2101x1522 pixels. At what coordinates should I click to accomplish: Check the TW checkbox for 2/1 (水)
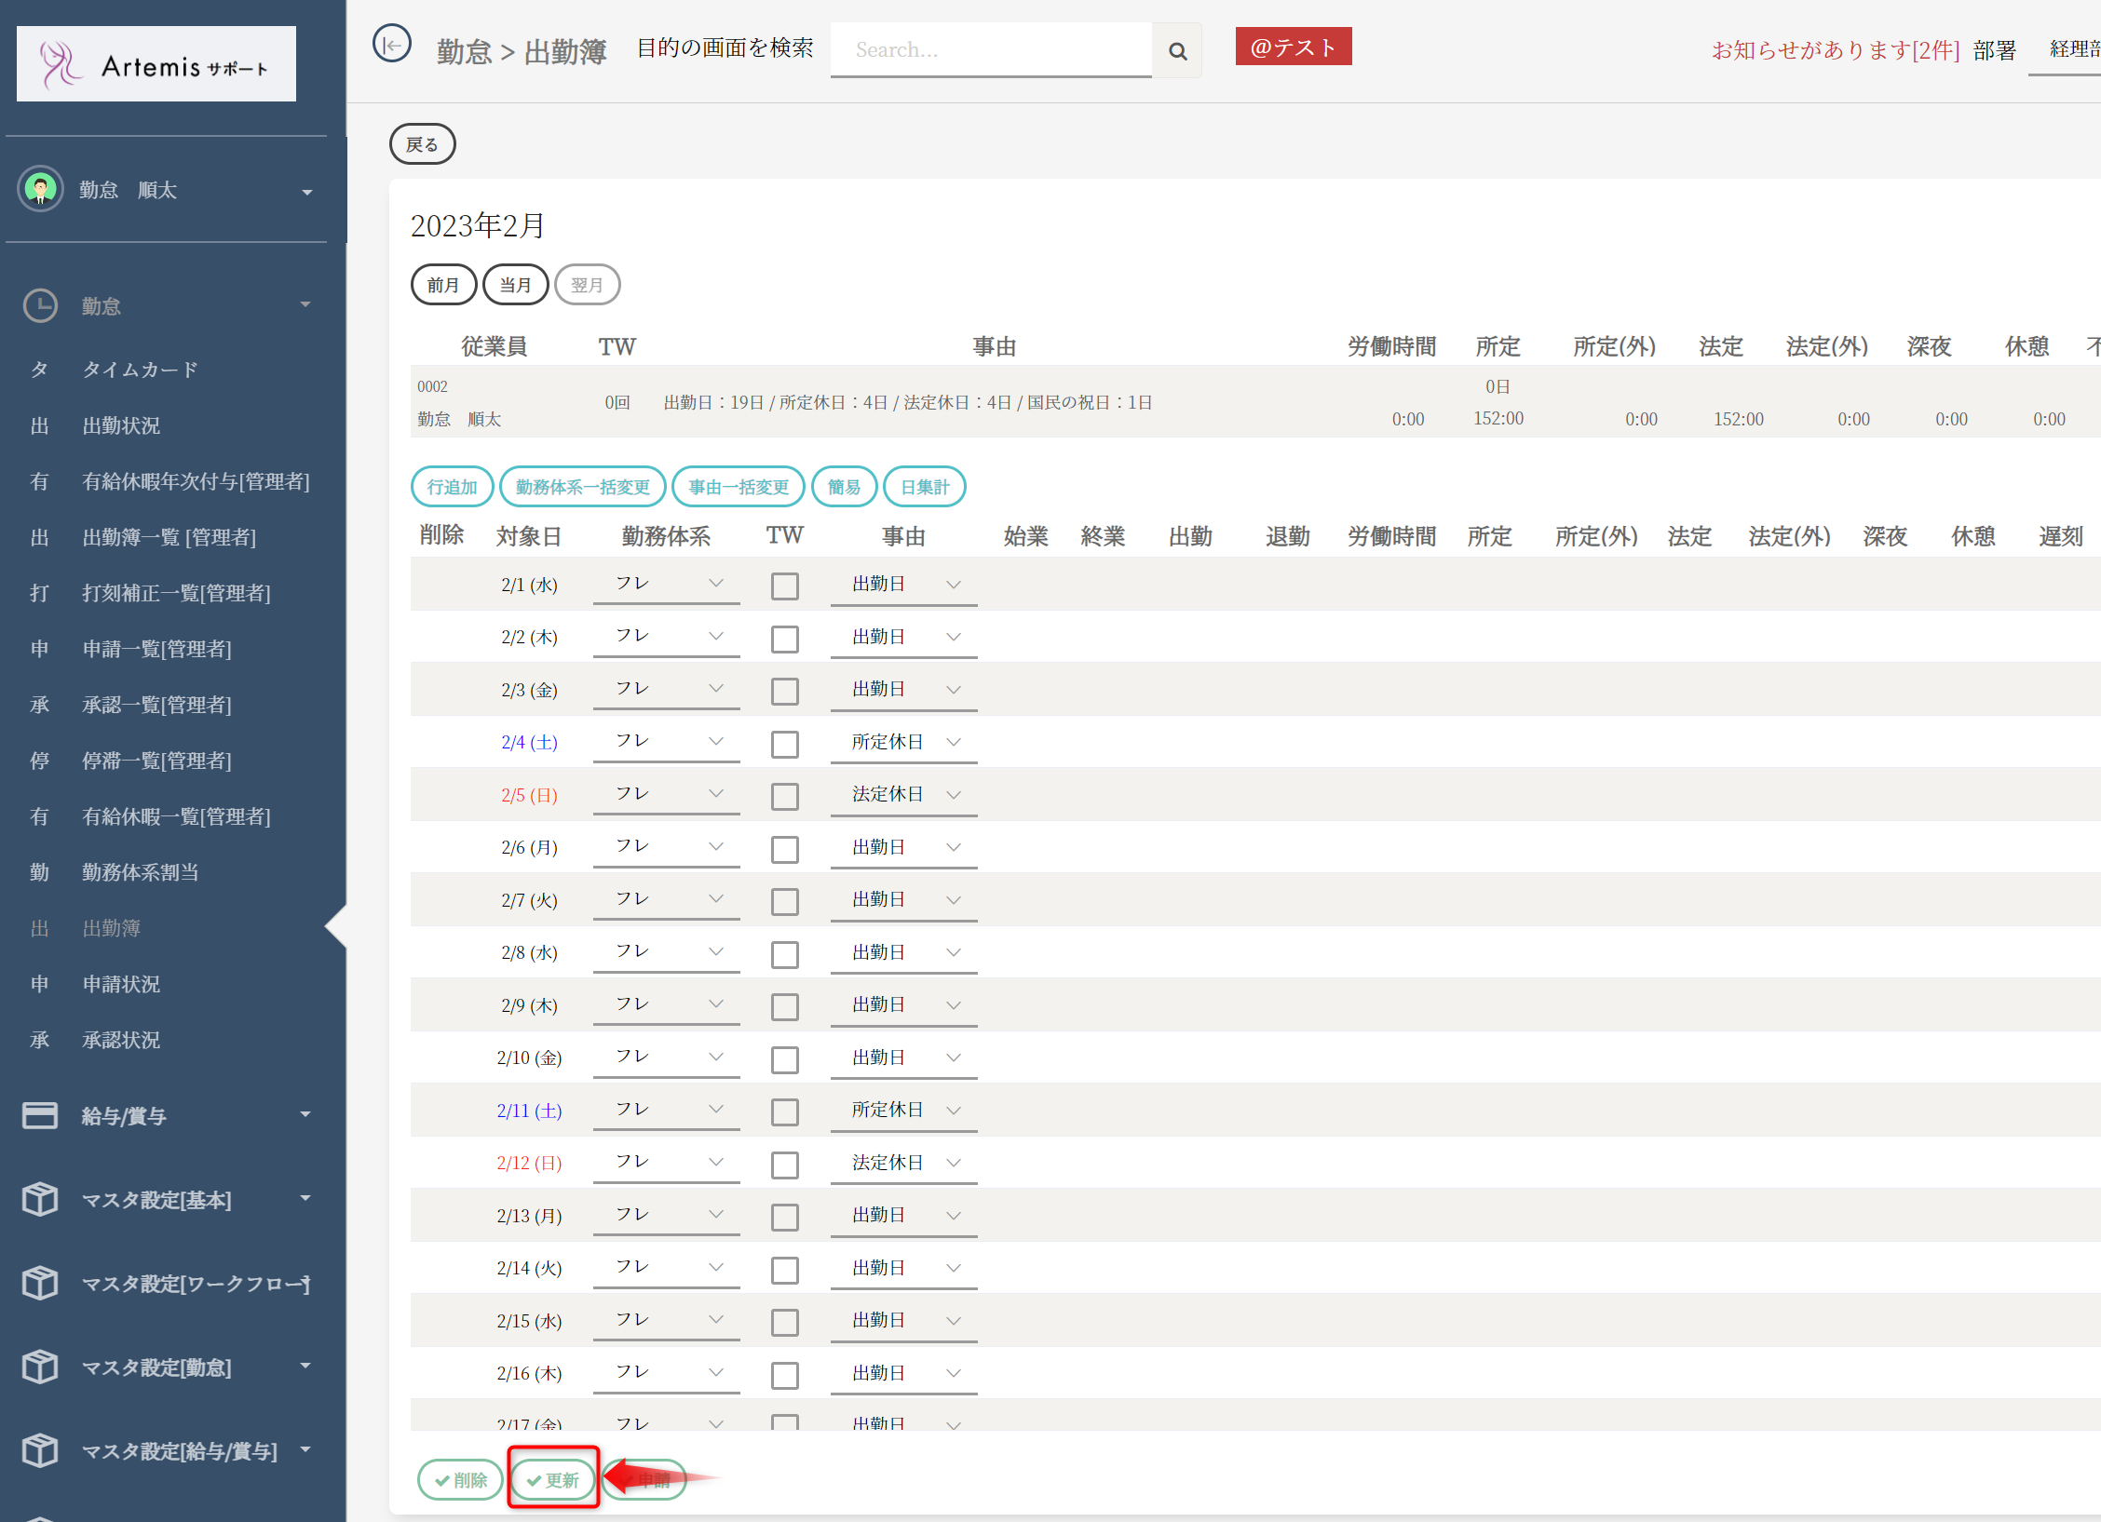784,586
